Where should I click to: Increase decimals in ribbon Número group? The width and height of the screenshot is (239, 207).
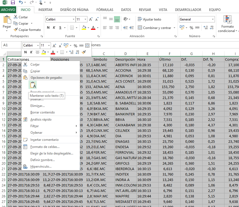[x=206, y=28]
